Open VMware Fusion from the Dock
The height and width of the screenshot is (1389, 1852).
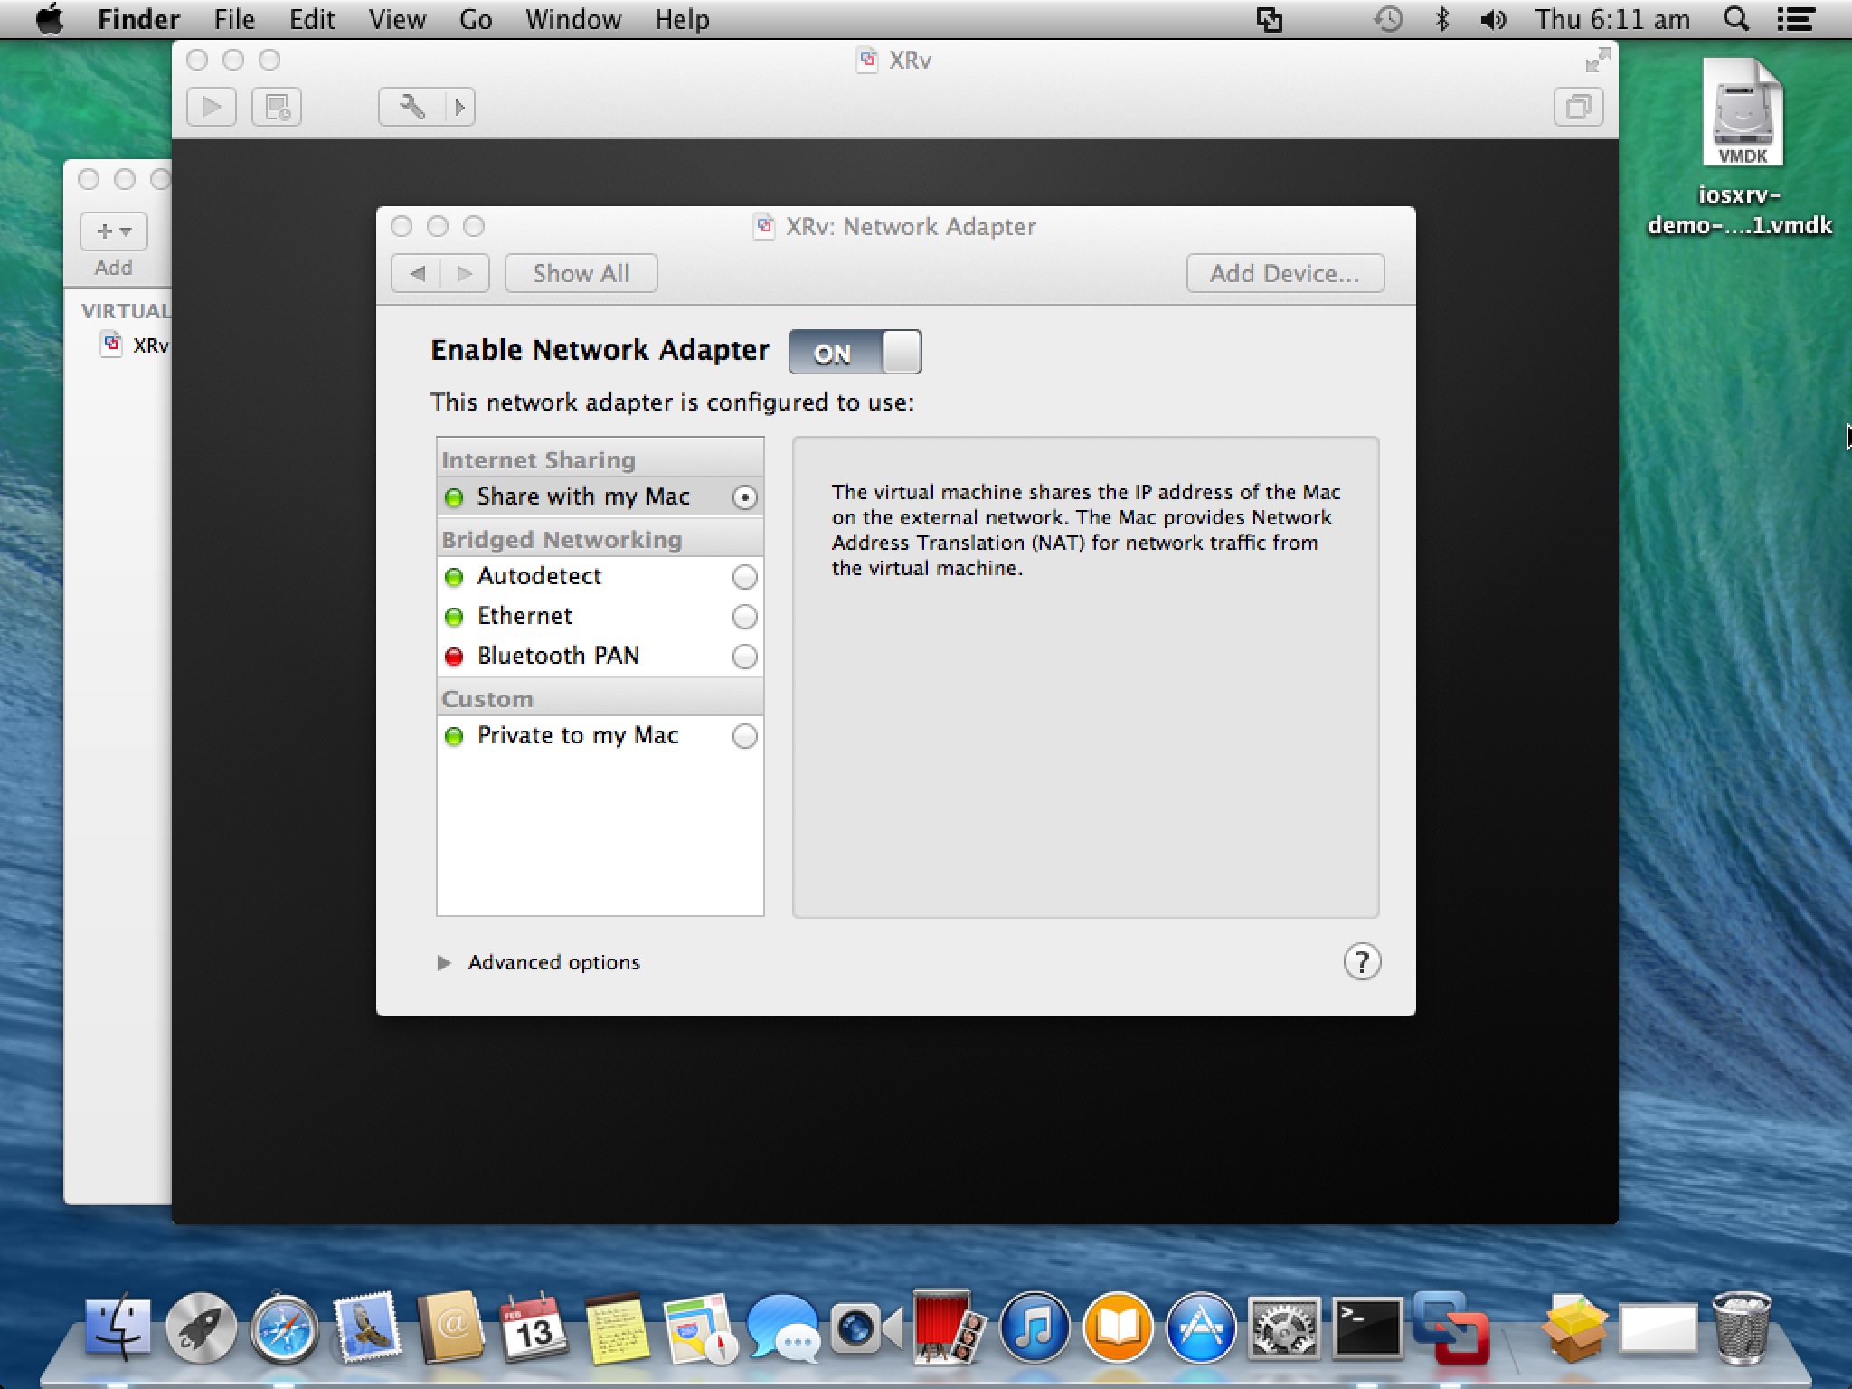(1450, 1328)
